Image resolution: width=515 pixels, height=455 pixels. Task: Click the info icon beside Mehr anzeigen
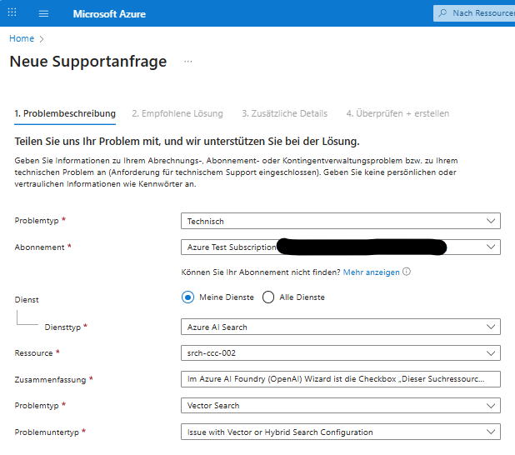pyautogui.click(x=407, y=272)
